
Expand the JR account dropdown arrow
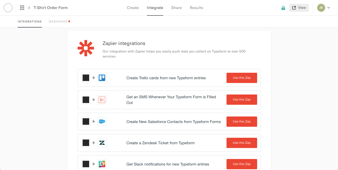[329, 8]
